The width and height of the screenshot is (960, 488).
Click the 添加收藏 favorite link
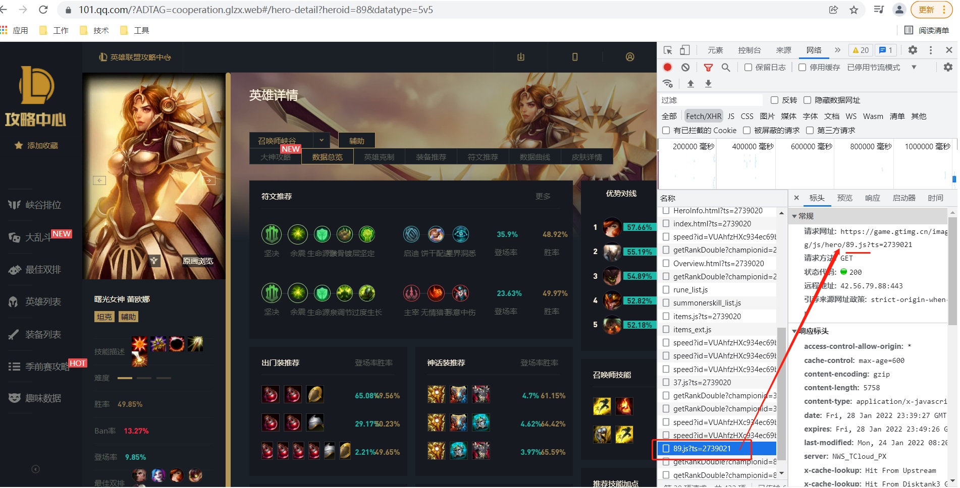(36, 145)
